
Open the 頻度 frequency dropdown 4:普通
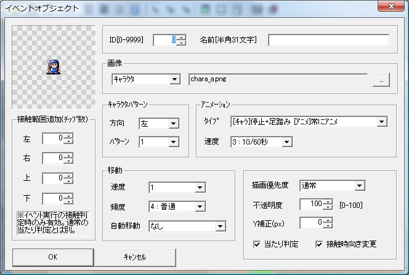pyautogui.click(x=177, y=207)
